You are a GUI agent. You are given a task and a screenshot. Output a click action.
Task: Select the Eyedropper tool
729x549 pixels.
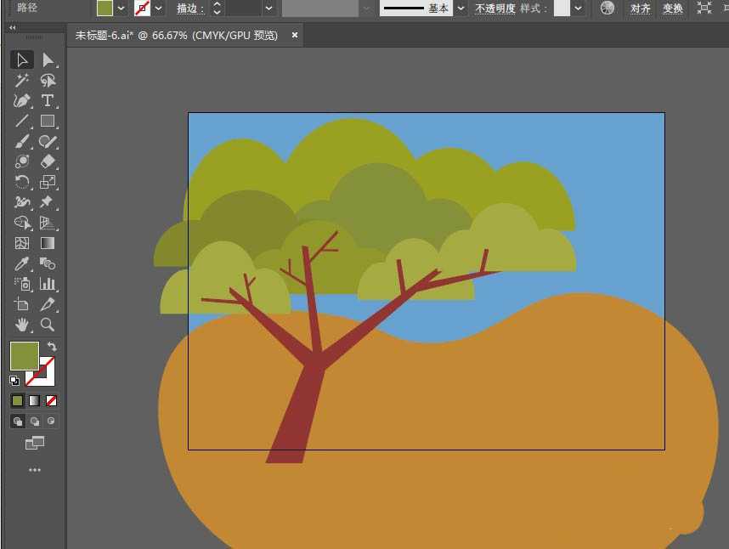(x=22, y=263)
